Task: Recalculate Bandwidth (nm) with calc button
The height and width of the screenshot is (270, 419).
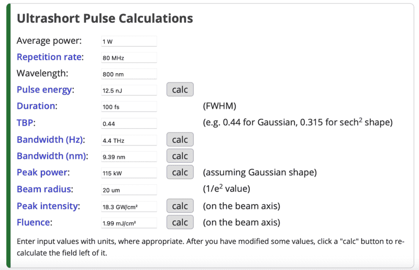Action: click(x=180, y=156)
